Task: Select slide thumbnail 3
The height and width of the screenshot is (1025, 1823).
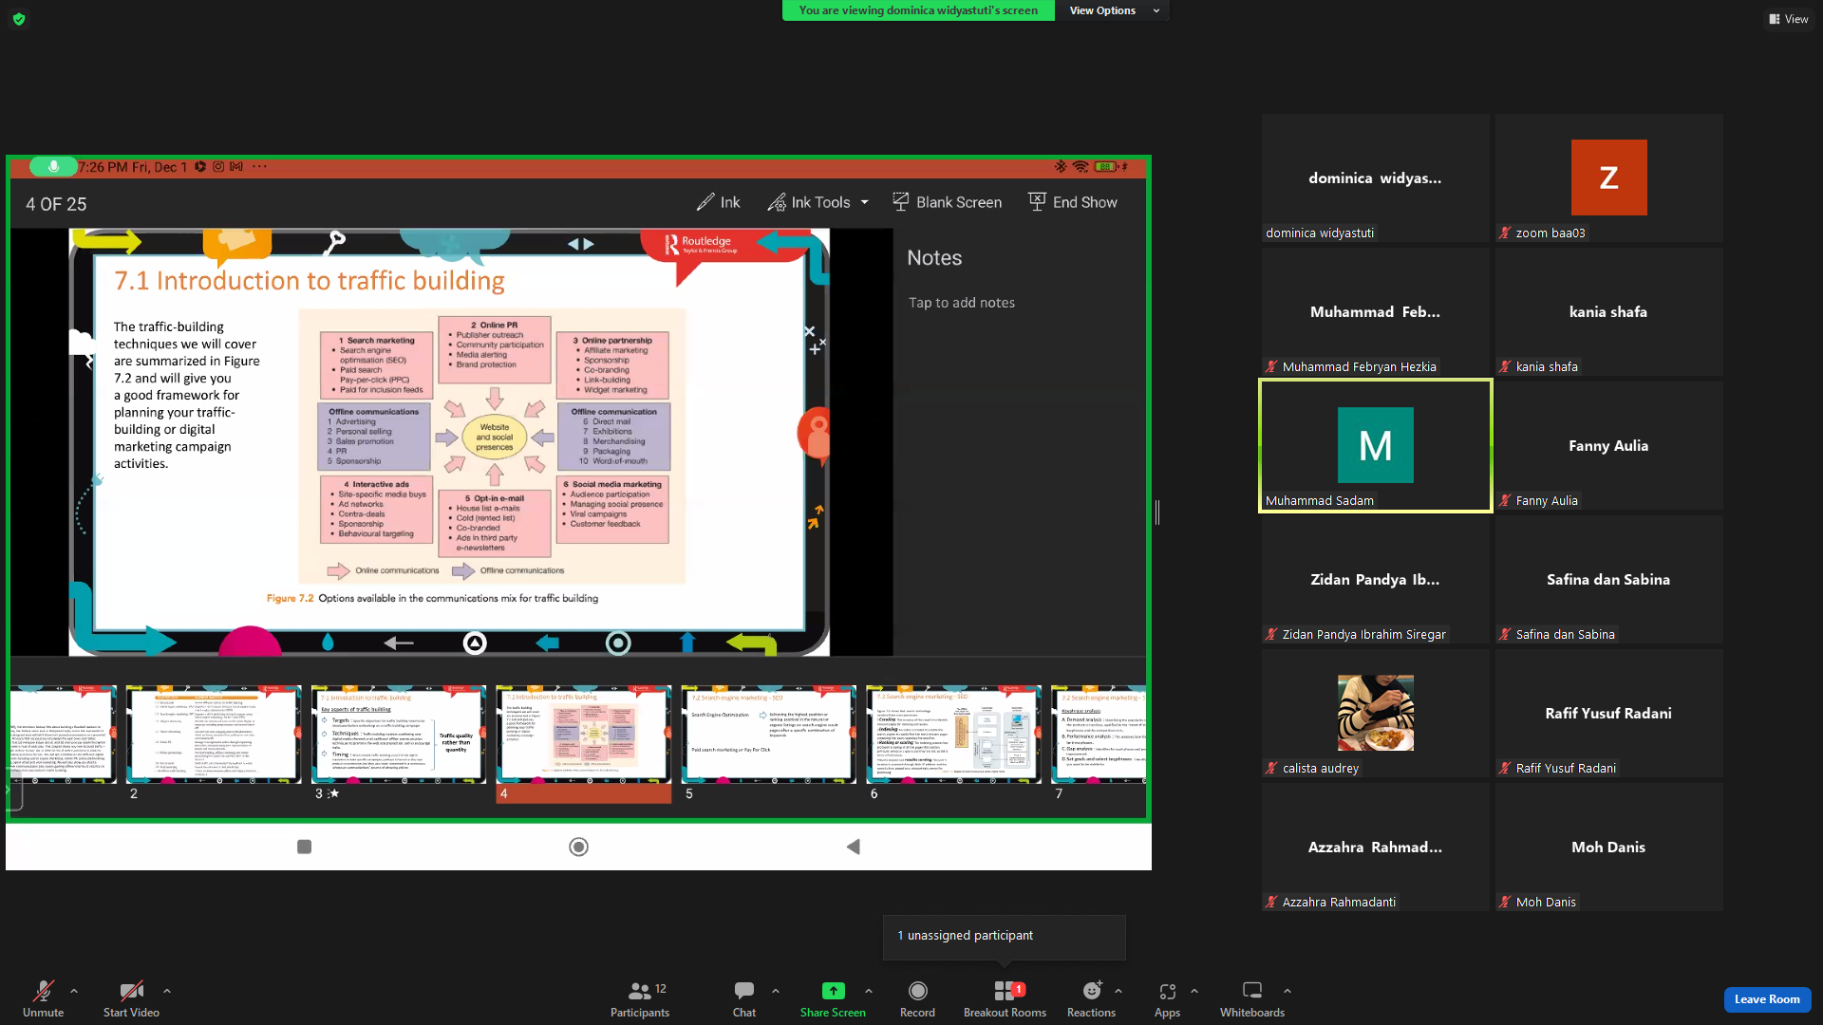Action: (x=399, y=735)
